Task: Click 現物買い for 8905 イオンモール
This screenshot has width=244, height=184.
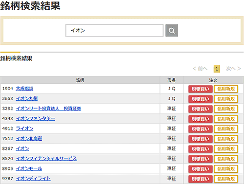Action: [201, 169]
